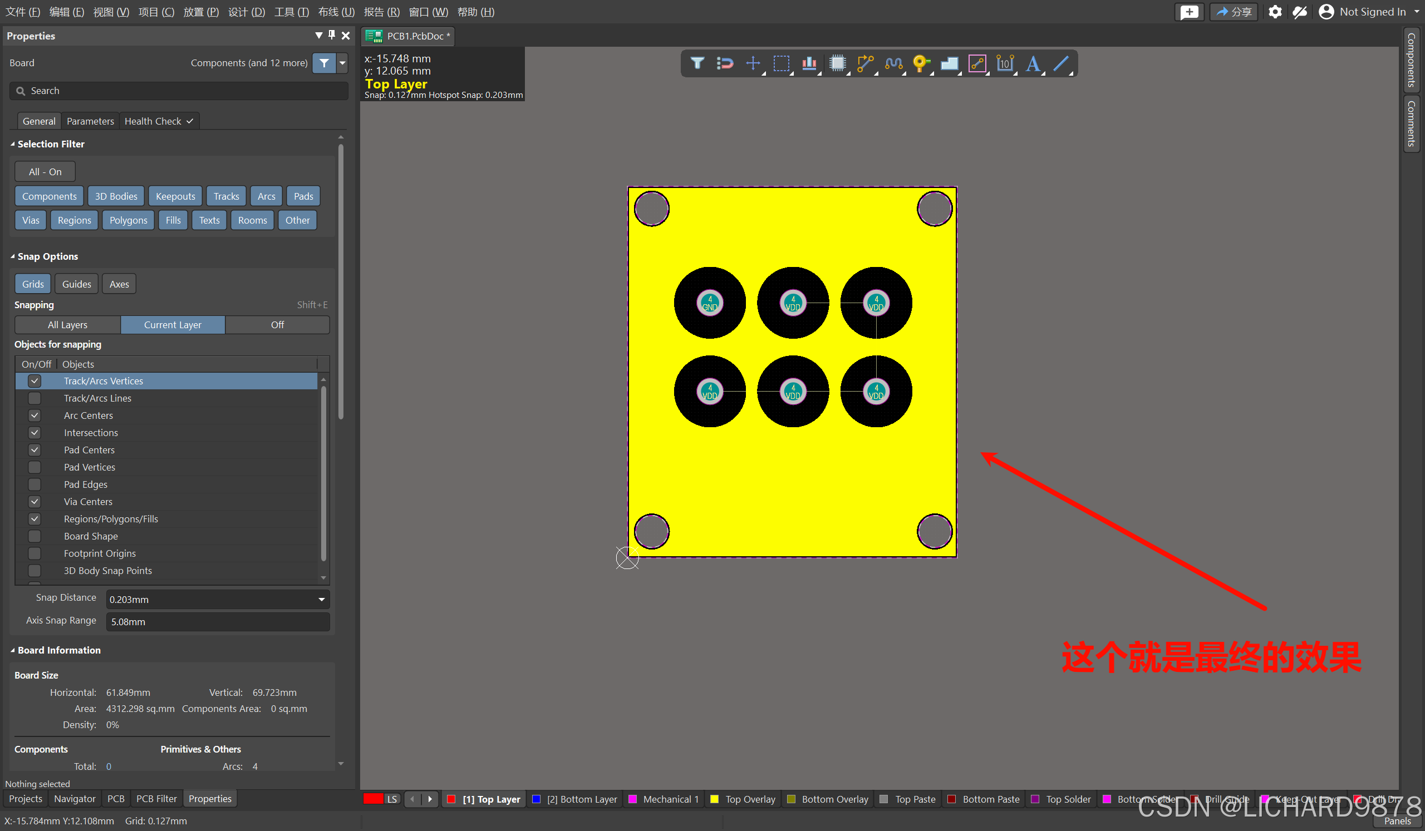Select the interactive routing tool icon

point(864,63)
